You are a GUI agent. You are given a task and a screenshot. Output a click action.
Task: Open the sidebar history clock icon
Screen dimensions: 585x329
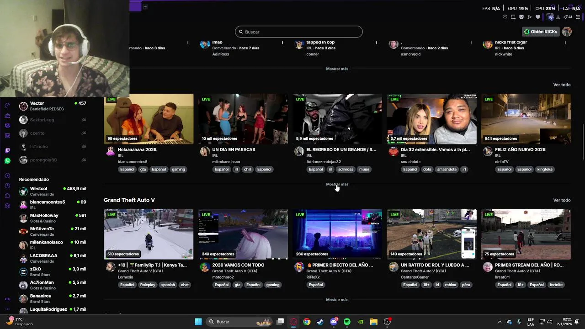click(x=7, y=186)
